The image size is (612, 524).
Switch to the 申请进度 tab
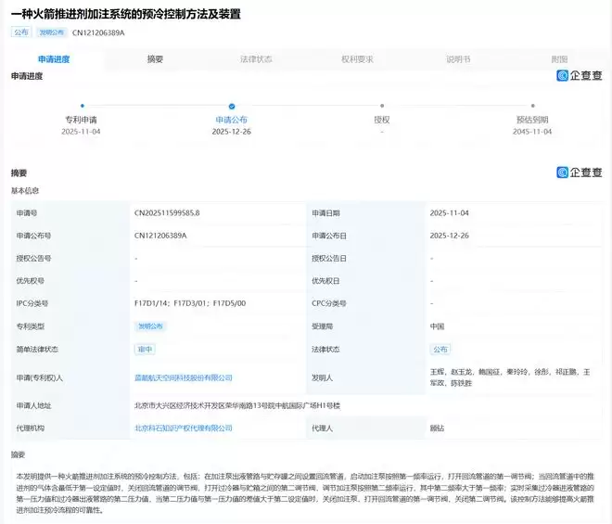point(54,59)
